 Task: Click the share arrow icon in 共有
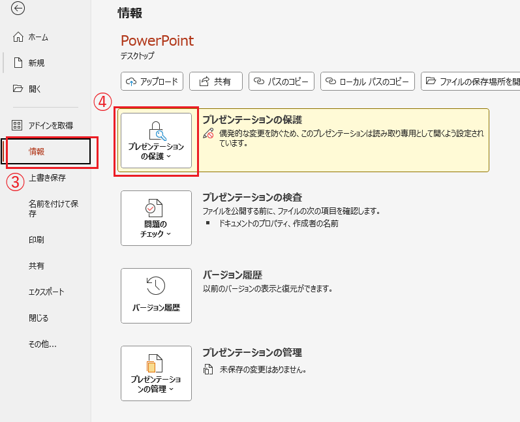204,82
